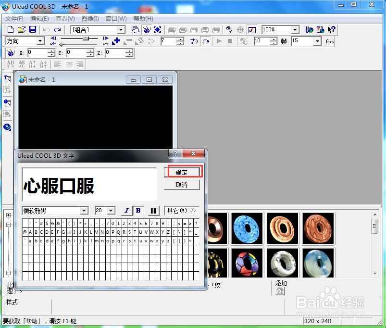This screenshot has height=328, width=386.
Task: Open the 编辑(E) menu
Action: [39, 19]
